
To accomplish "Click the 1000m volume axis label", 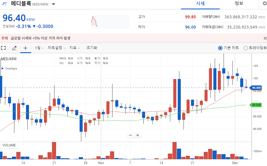I will point(257,151).
